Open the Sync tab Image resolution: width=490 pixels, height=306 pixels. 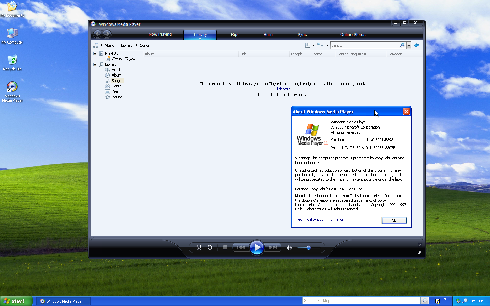point(302,35)
